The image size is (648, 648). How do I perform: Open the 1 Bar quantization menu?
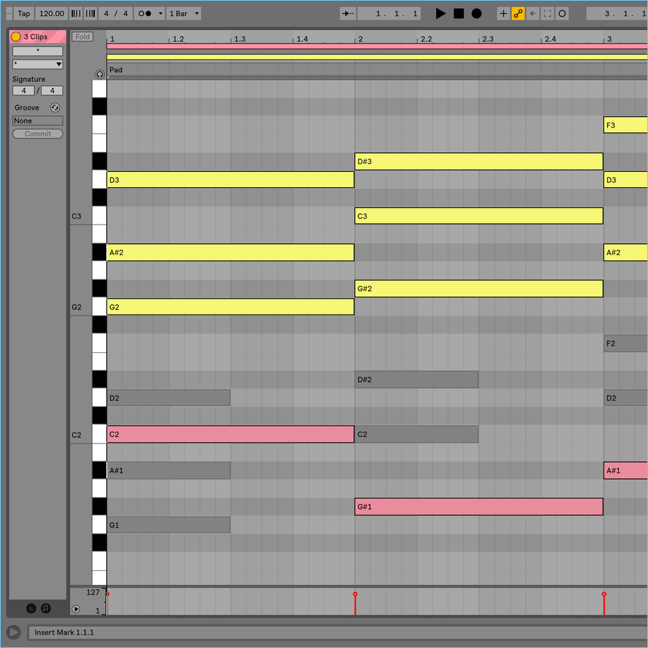184,14
